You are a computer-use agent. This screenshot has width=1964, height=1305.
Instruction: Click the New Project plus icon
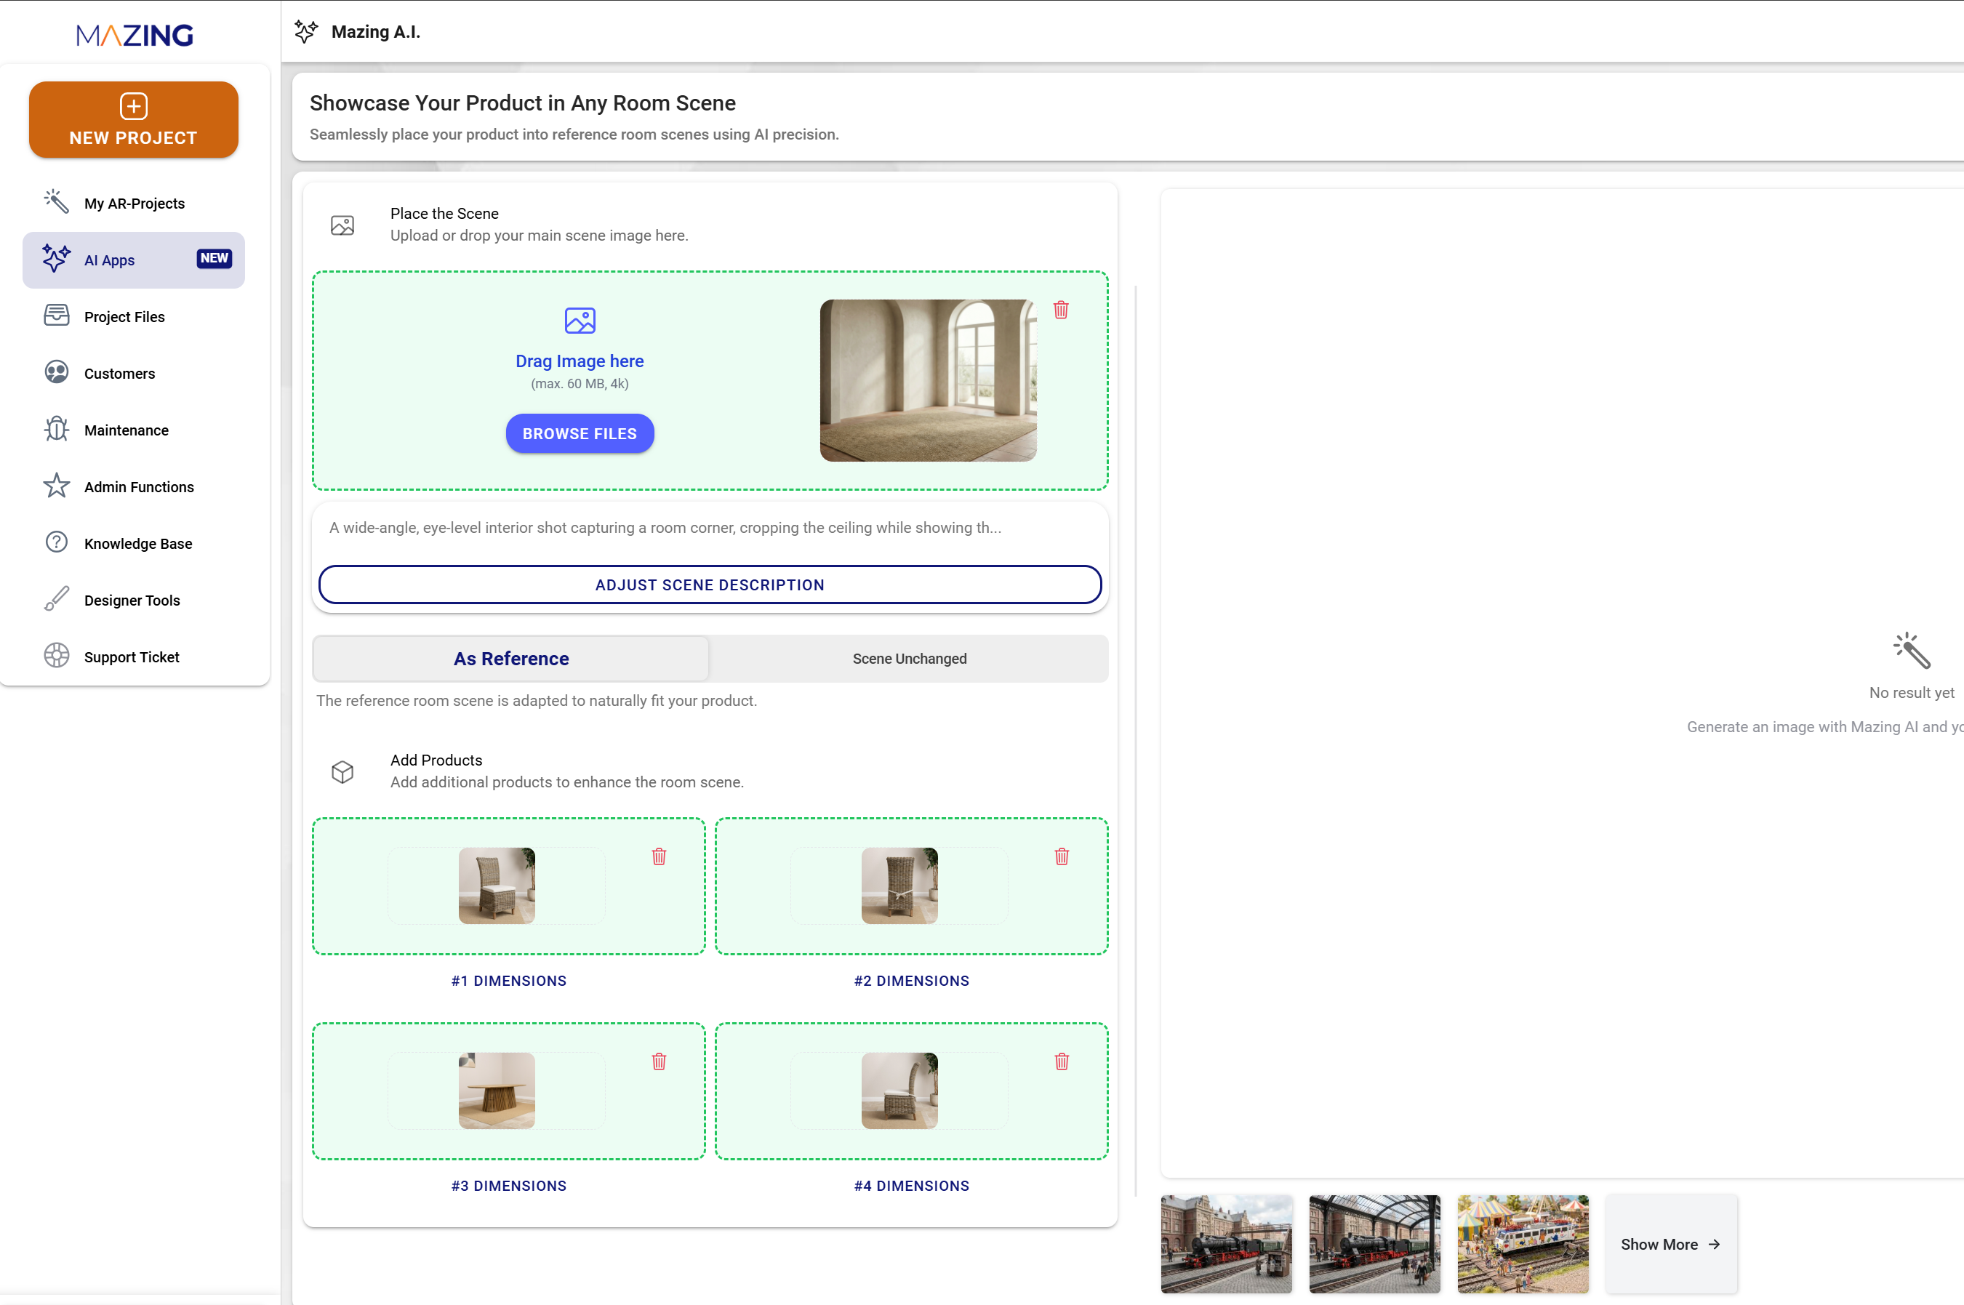click(133, 105)
